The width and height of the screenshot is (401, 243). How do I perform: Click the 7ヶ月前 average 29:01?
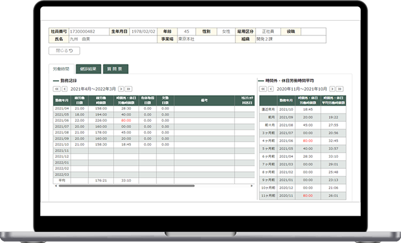(x=333, y=164)
